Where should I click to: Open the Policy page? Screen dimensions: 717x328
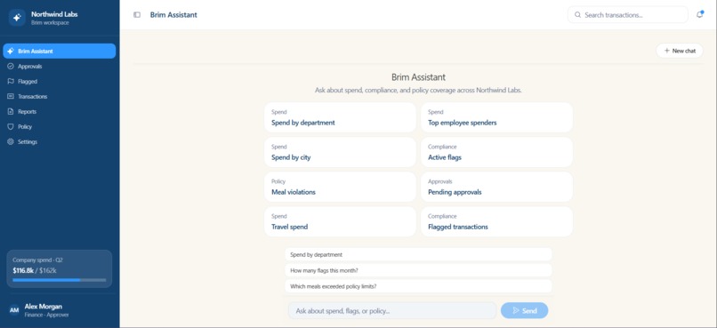click(59, 126)
